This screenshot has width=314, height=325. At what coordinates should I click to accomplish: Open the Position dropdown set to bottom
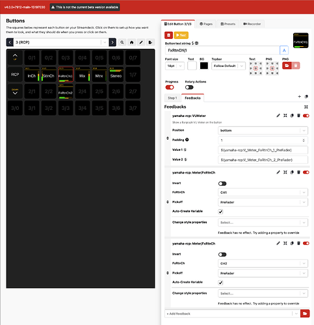[263, 131]
